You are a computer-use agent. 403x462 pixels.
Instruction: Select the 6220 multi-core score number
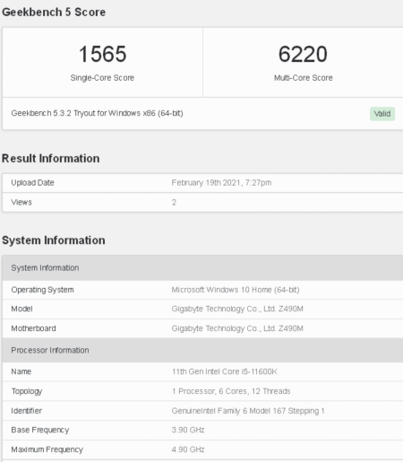point(303,54)
